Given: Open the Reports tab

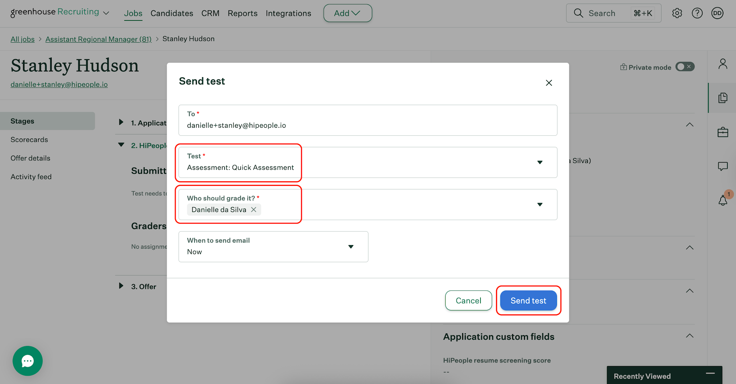Looking at the screenshot, I should coord(243,13).
